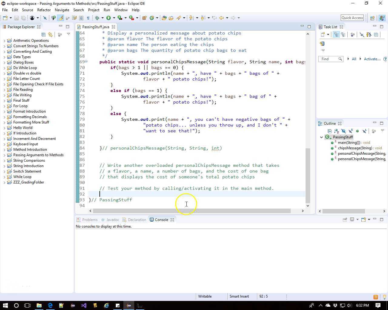Click the Quick Access button
Image resolution: width=388 pixels, height=310 pixels.
click(x=352, y=18)
